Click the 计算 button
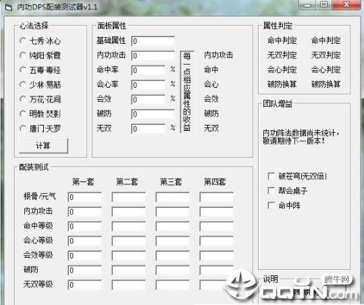 coord(44,146)
